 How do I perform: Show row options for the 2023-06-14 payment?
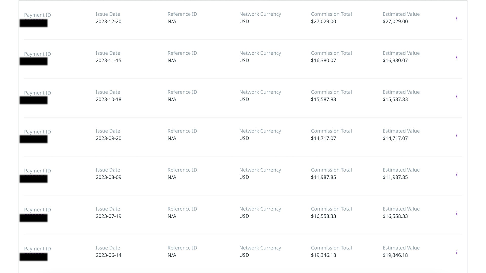click(457, 252)
